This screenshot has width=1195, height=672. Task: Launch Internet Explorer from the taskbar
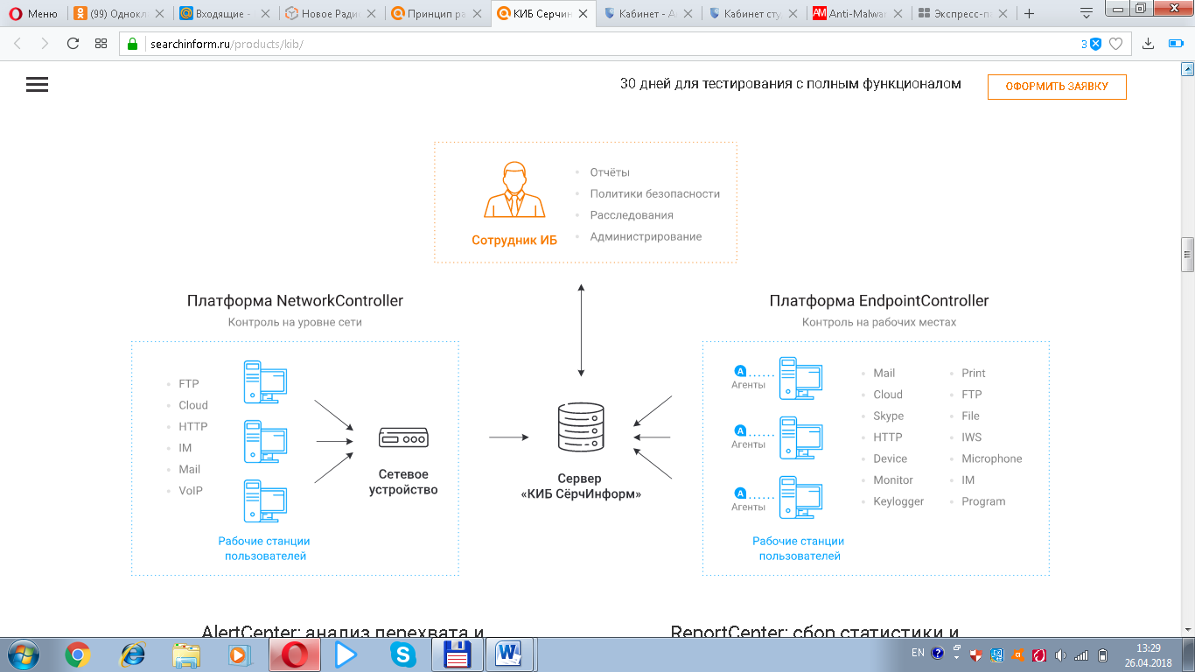point(132,654)
